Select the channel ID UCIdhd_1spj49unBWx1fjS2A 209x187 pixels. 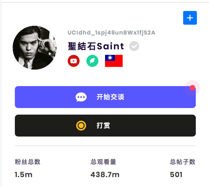tap(111, 33)
